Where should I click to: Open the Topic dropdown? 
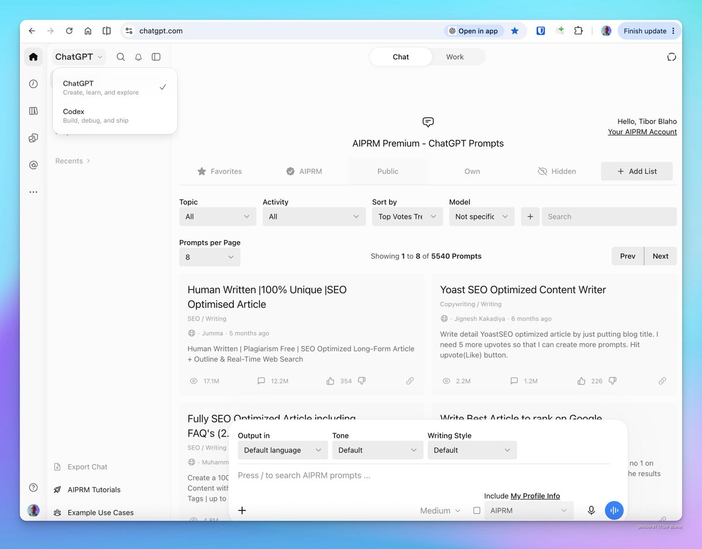click(218, 217)
